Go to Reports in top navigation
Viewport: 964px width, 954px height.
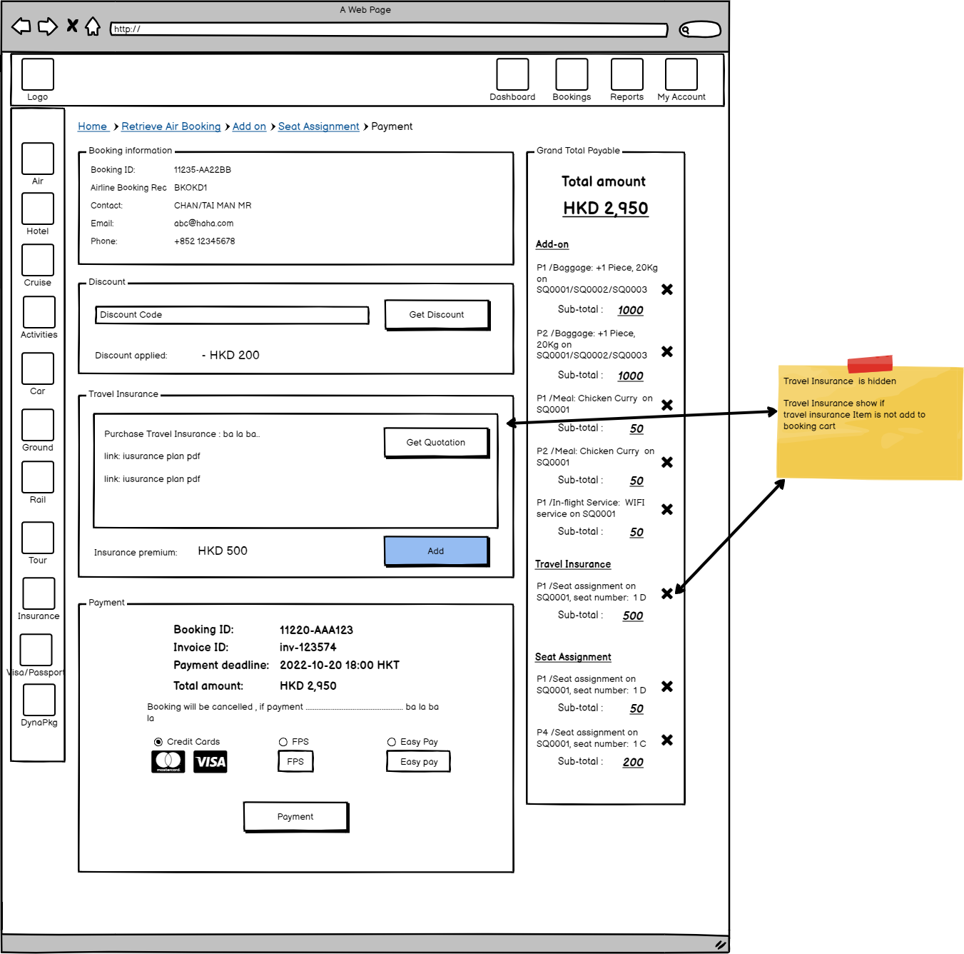coord(626,75)
